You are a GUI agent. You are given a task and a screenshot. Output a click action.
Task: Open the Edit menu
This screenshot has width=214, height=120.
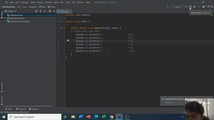[12, 2]
